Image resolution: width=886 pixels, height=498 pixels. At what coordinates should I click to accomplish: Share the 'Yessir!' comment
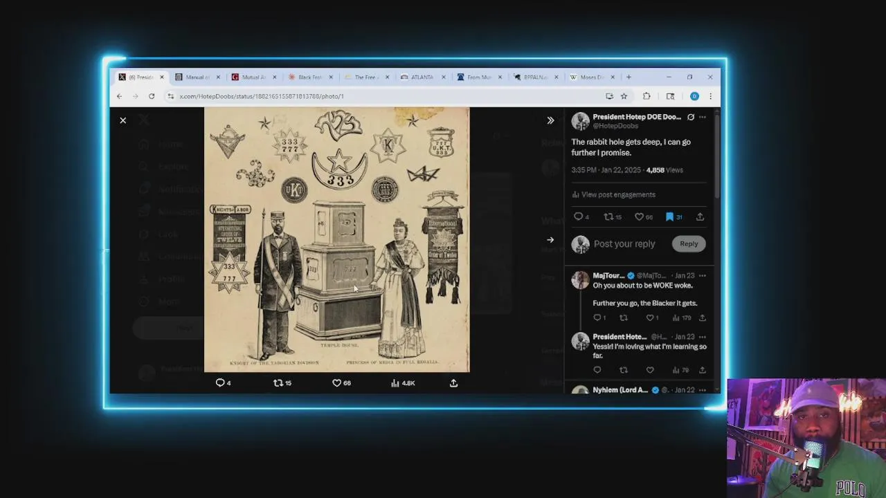[702, 370]
